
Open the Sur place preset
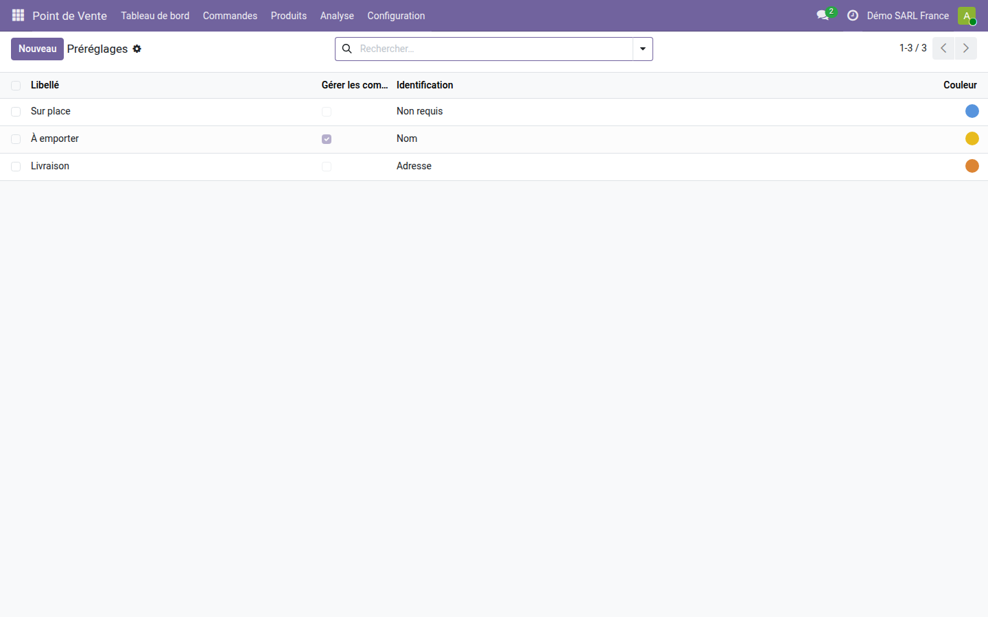tap(51, 111)
